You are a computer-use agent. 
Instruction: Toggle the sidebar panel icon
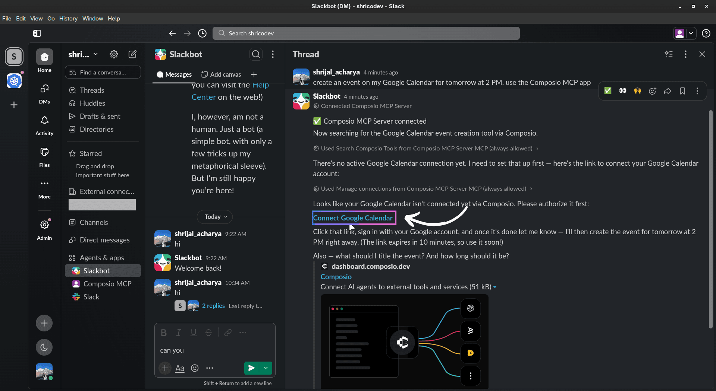coord(37,34)
